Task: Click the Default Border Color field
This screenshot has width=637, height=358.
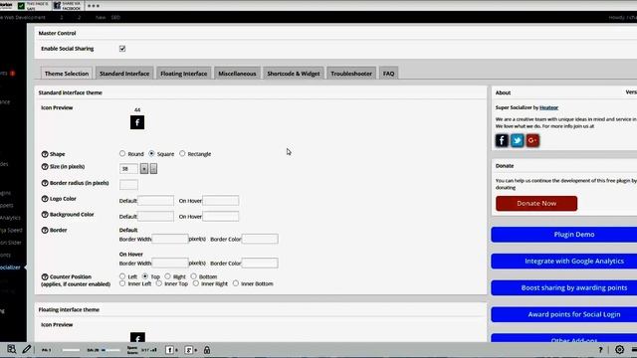Action: pyautogui.click(x=260, y=239)
